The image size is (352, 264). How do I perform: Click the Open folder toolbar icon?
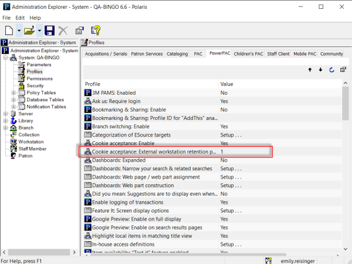[x=29, y=30]
